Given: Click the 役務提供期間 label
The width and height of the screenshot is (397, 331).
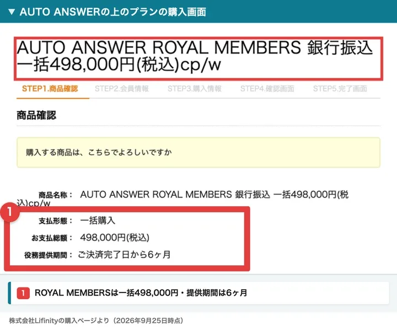Looking at the screenshot, I should point(49,255).
